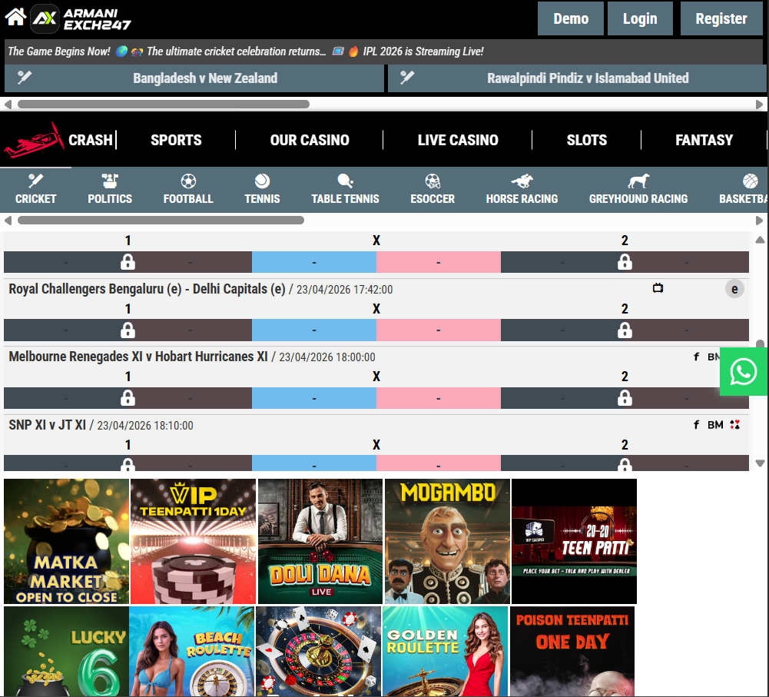Click the lock icon under 2 for Melbourne Renegades
The width and height of the screenshot is (769, 697).
coord(625,398)
